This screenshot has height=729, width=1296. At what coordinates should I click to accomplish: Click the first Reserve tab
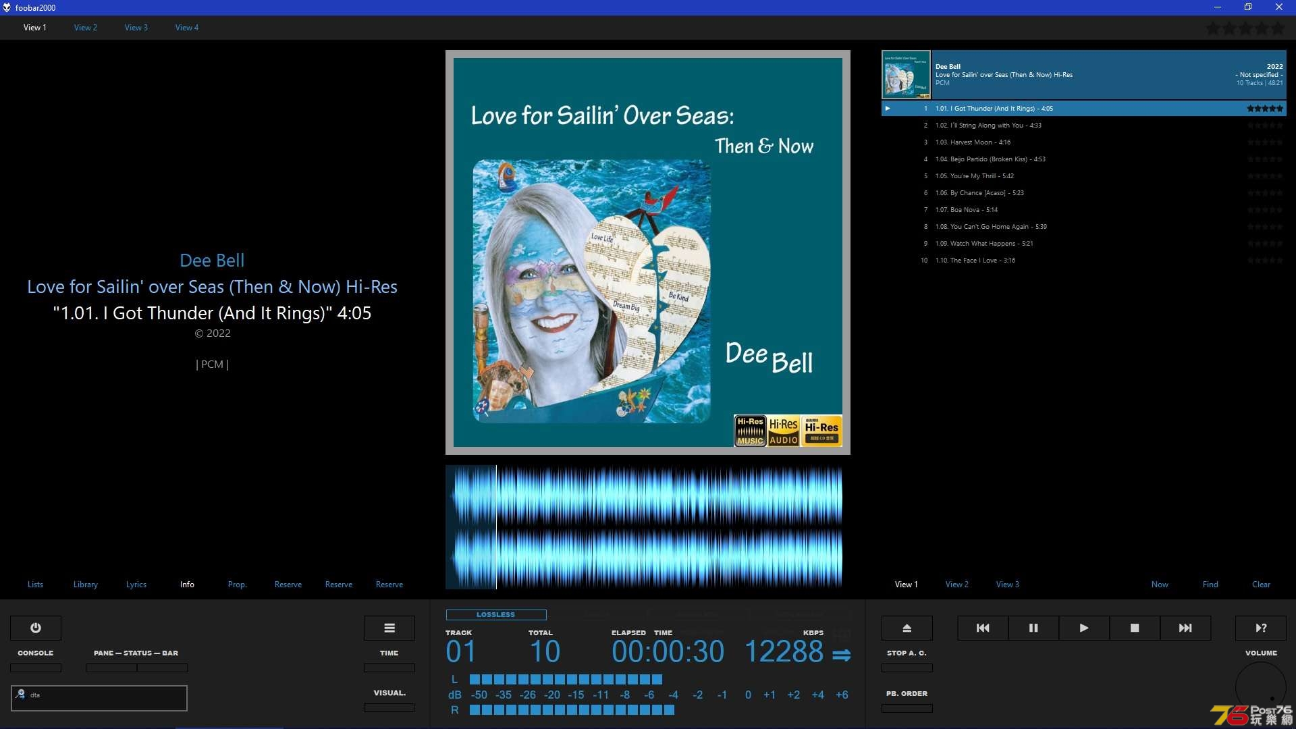pos(288,585)
